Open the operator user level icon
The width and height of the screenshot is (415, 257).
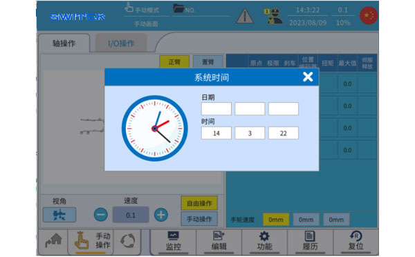pos(273,16)
